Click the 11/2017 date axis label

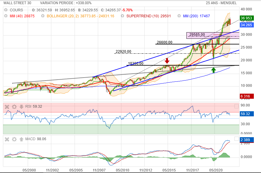click(x=192, y=170)
